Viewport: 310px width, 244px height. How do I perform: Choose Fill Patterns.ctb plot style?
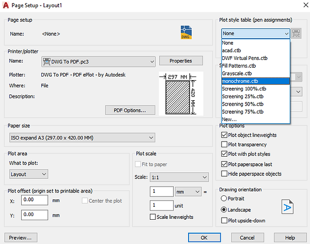click(x=256, y=66)
